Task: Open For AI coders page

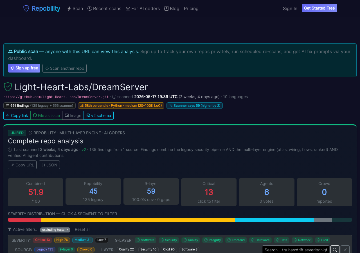Action: click(x=143, y=8)
